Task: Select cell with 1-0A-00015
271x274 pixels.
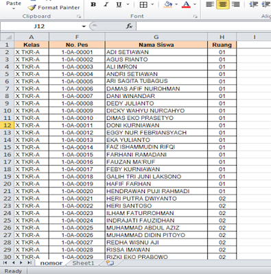Action: pyautogui.click(x=77, y=155)
